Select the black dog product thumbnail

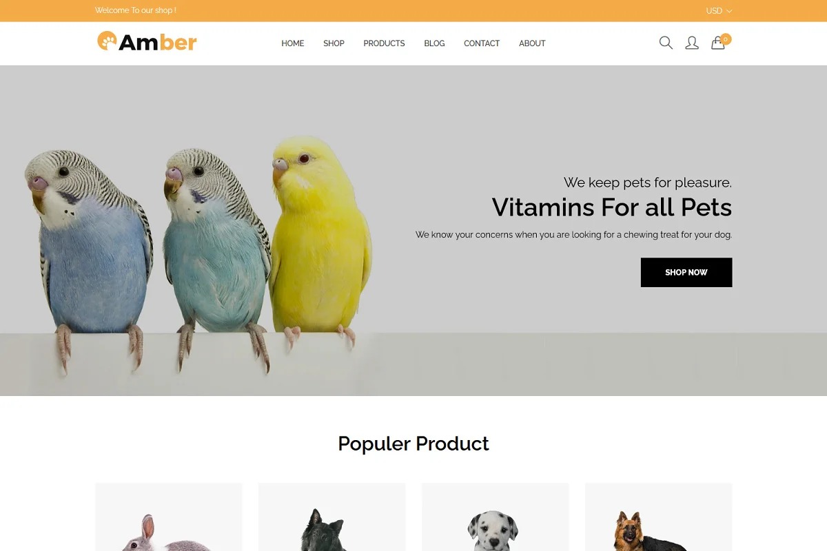click(332, 517)
